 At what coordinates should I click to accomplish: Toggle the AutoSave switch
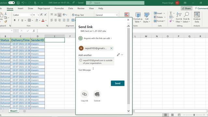[x=11, y=3]
